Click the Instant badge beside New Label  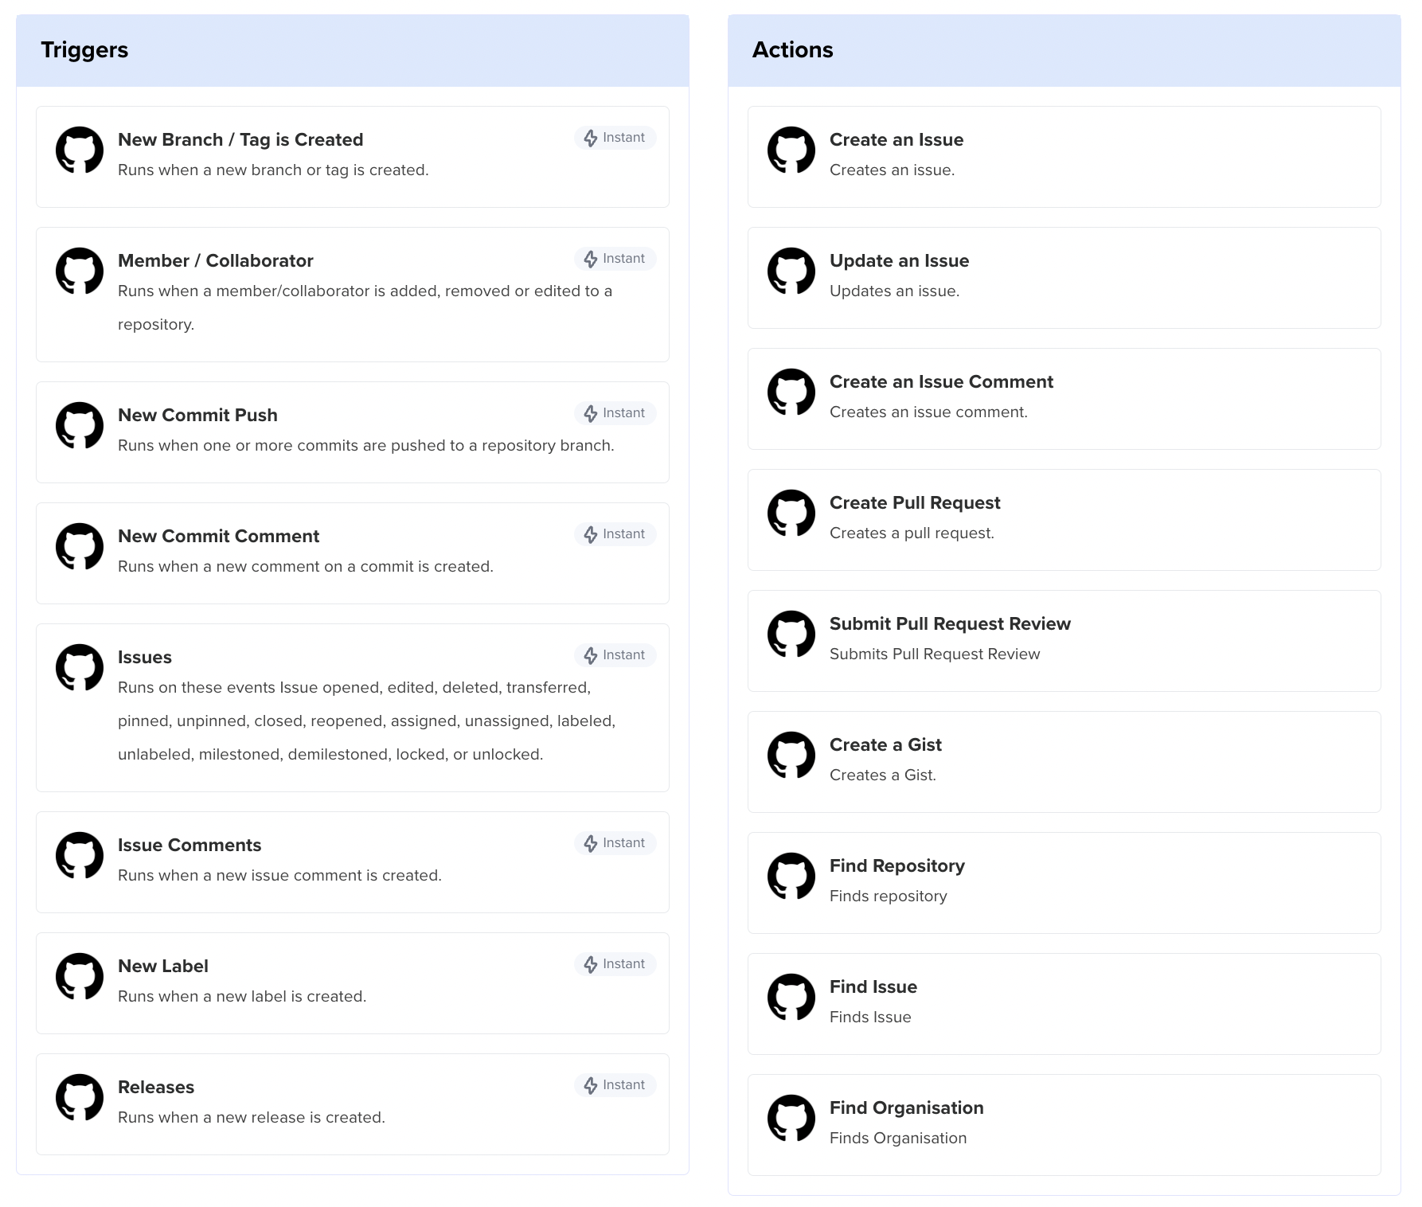pos(615,963)
